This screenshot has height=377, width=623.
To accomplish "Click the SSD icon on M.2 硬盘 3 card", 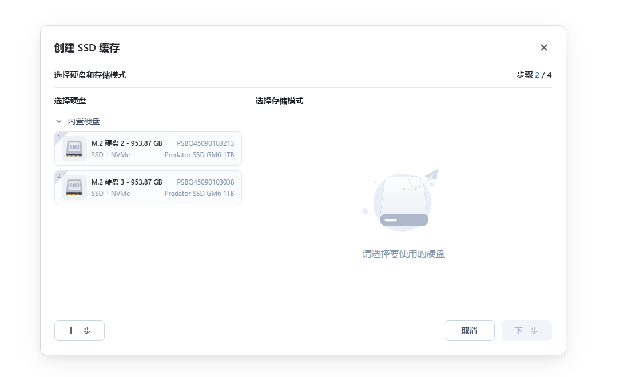I will click(74, 187).
